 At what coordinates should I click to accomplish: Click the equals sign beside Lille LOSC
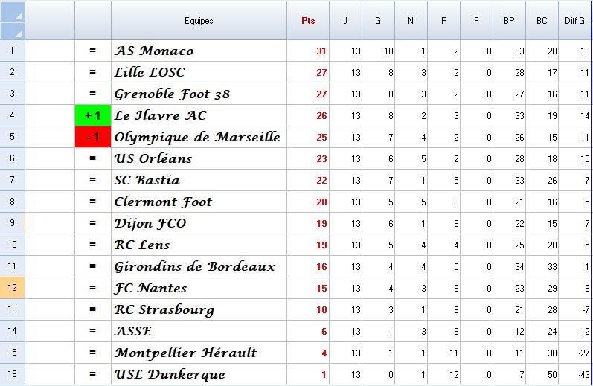(x=93, y=72)
